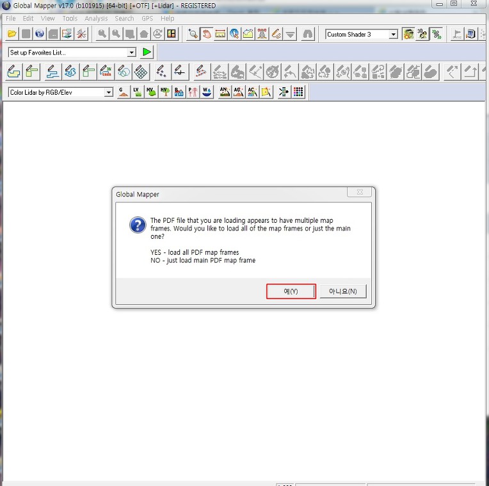Toggle the 2D/3D link view icon
This screenshot has width=489, height=486.
pyautogui.click(x=437, y=34)
